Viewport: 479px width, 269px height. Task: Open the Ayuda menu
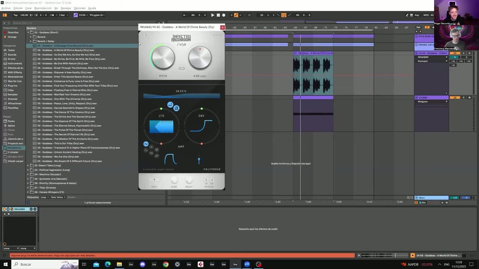(92, 8)
